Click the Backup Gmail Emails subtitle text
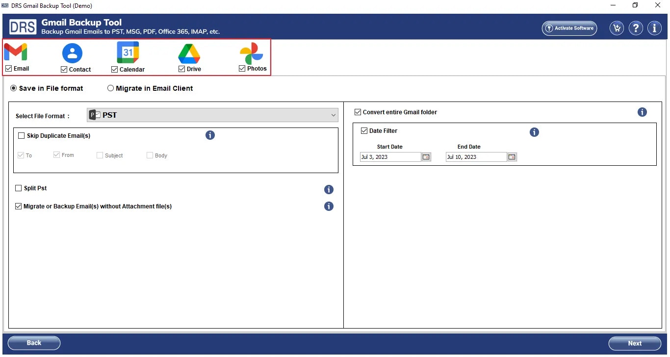Viewport: 670px width, 357px height. (130, 32)
